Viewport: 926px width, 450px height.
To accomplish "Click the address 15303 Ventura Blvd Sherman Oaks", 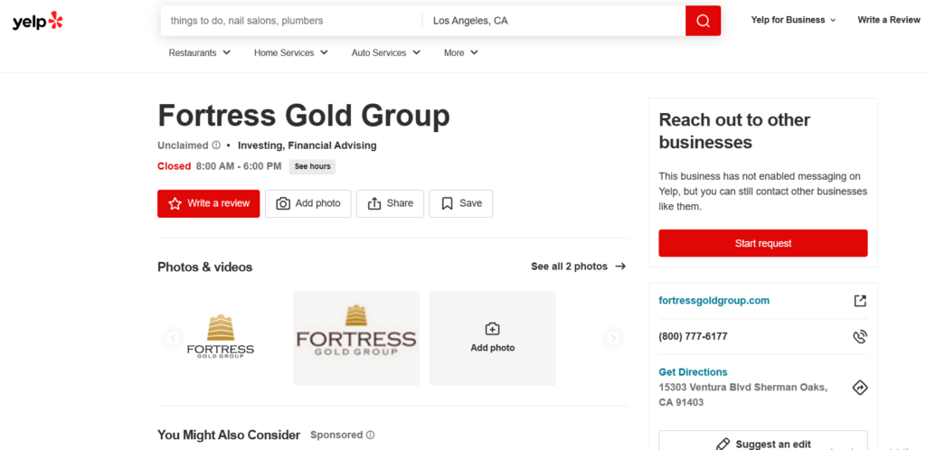I will (743, 395).
